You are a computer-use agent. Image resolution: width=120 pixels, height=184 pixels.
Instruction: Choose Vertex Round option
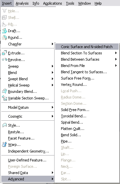(74, 85)
